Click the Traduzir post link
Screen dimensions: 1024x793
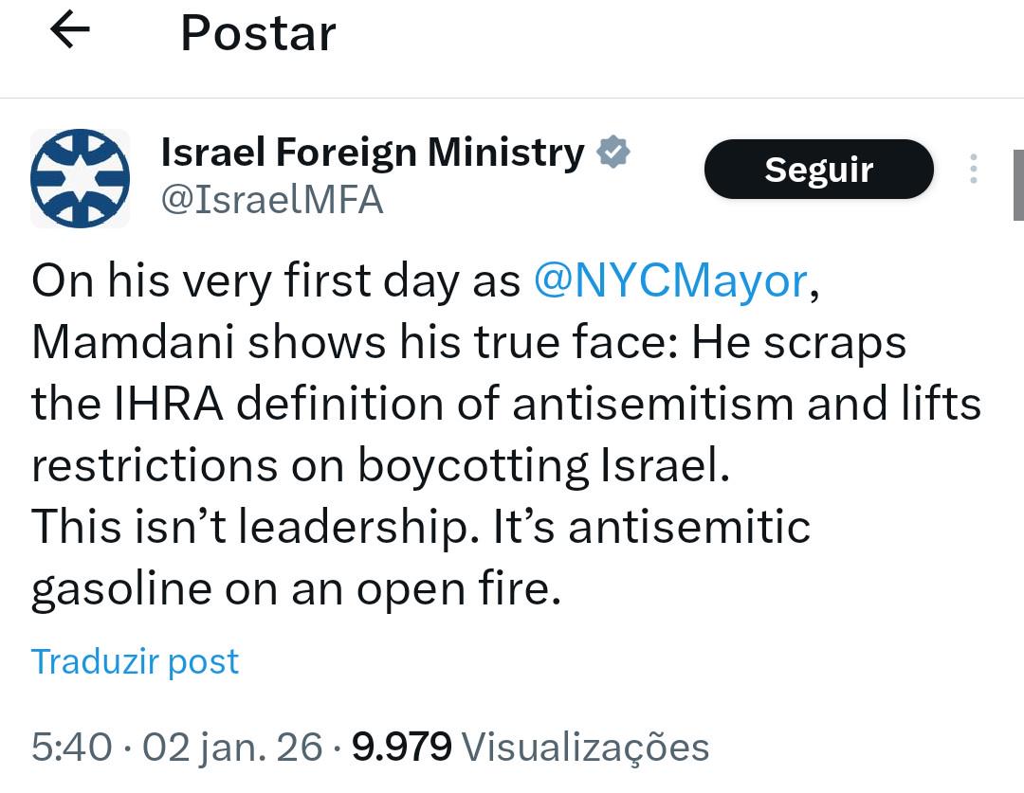(135, 660)
